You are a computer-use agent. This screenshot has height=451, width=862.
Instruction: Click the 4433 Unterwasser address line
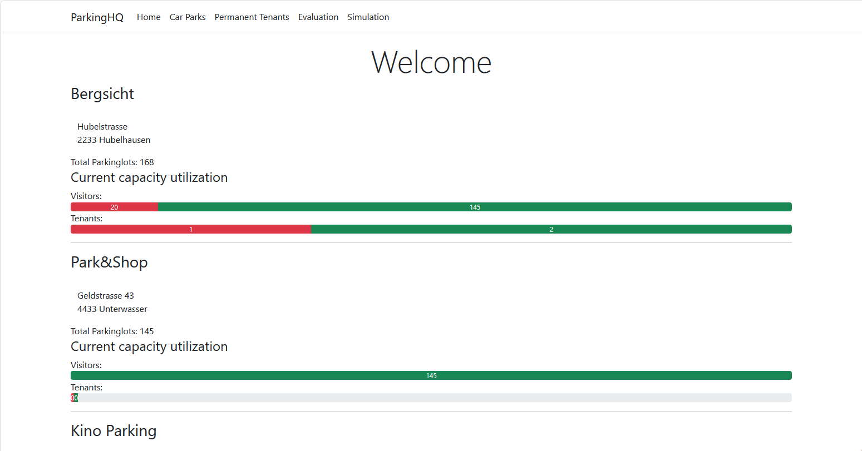coord(112,309)
